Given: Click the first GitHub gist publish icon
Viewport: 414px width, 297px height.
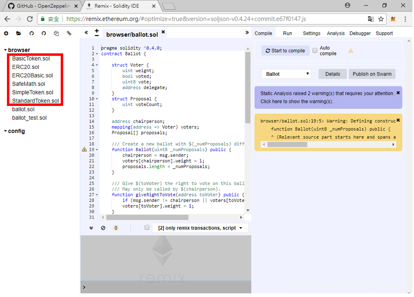Looking at the screenshot, I should [31, 33].
